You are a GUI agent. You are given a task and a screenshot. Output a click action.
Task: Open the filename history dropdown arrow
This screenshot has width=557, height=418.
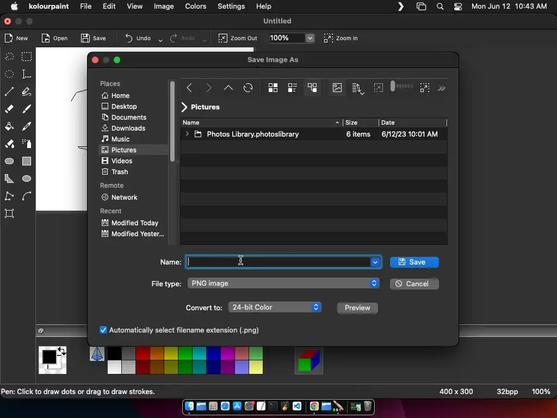pos(375,262)
